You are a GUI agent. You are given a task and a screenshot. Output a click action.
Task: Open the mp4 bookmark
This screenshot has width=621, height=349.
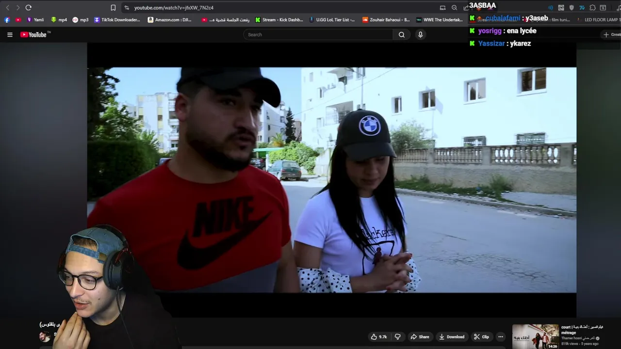pos(59,20)
